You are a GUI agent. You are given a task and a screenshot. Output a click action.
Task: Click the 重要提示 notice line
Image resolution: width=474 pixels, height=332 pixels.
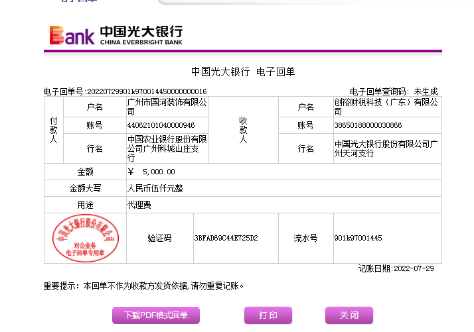click(143, 286)
